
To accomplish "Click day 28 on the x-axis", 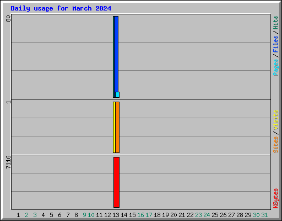I will tap(240, 215).
